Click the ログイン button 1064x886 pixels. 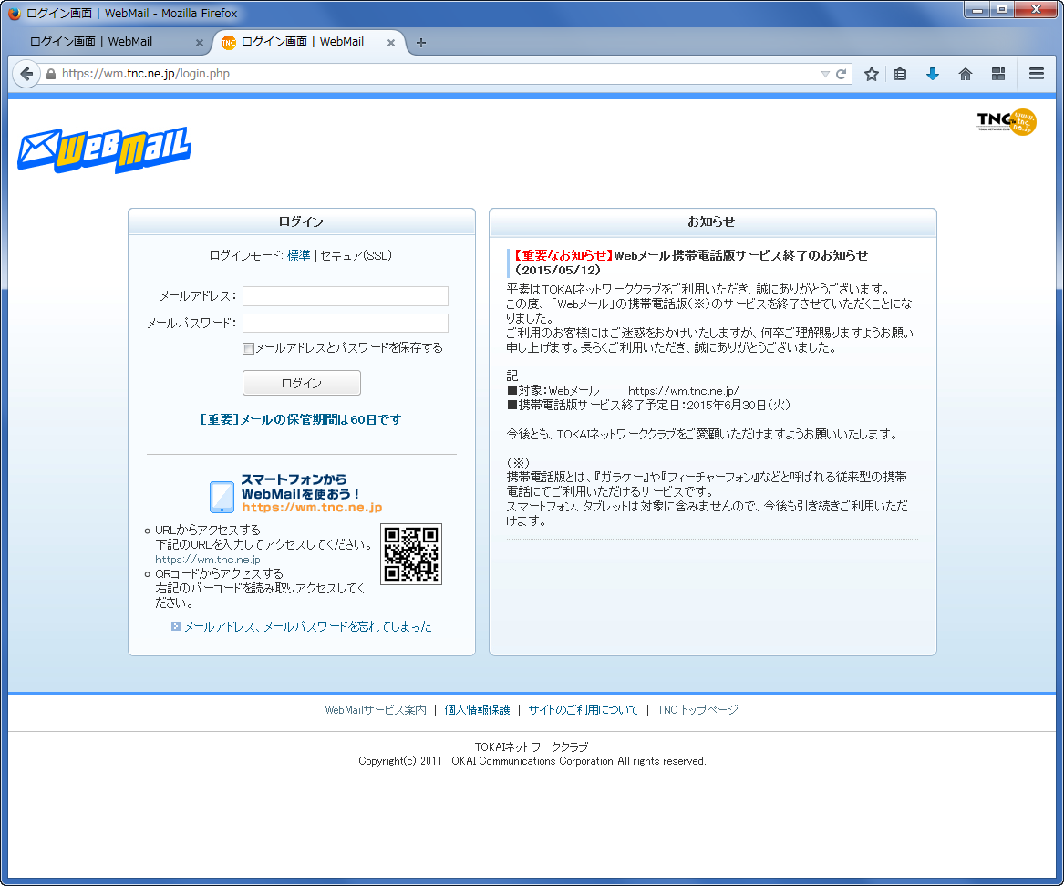pyautogui.click(x=301, y=383)
